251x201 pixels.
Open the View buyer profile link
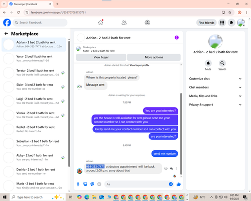(x=140, y=65)
